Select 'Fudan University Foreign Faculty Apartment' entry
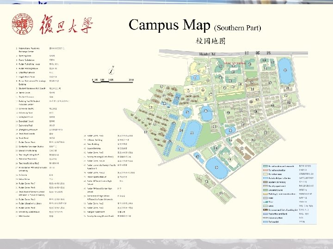The height and width of the screenshot is (249, 333). 102,166
